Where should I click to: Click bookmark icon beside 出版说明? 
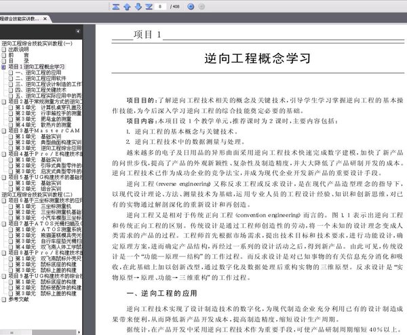[3, 49]
